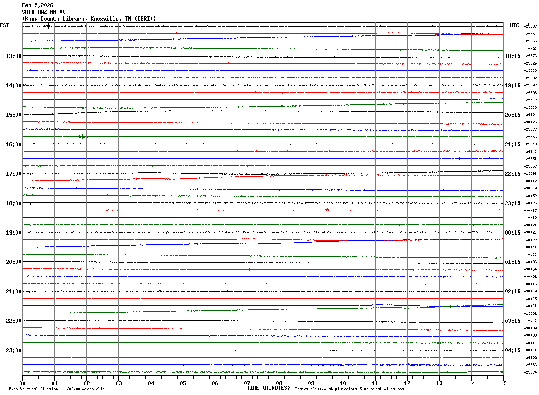Screen dimensions: 539x395
Task: Click the DC offset value -29865
Action: (531, 41)
